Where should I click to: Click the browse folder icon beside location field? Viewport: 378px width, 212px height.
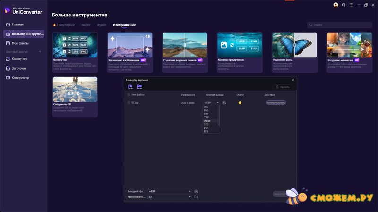click(x=196, y=197)
